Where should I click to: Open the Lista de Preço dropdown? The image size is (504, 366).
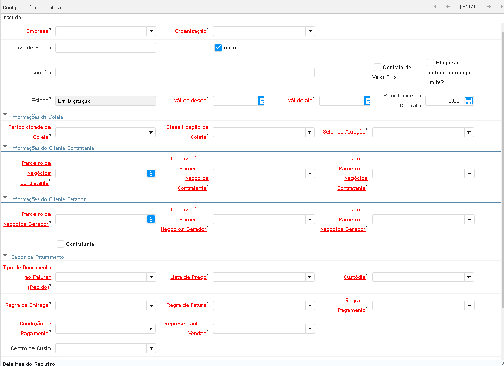click(310, 277)
